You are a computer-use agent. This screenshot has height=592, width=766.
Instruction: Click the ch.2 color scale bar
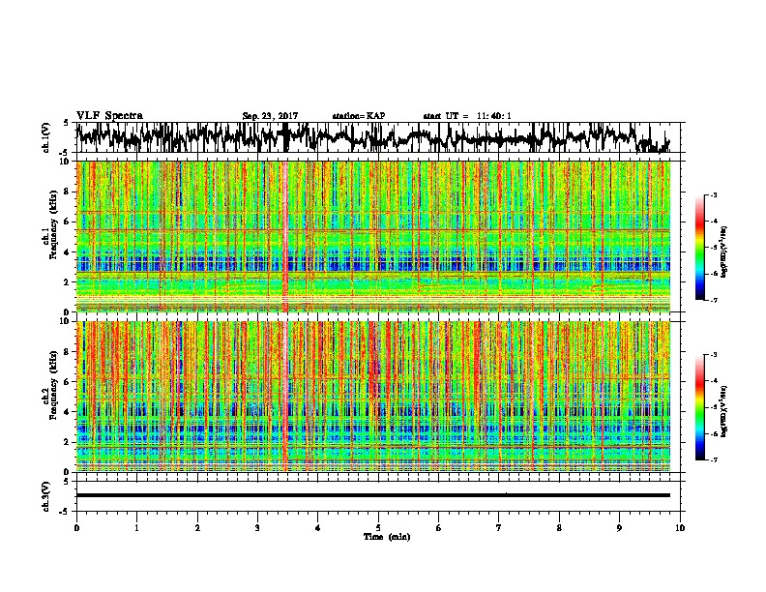699,407
